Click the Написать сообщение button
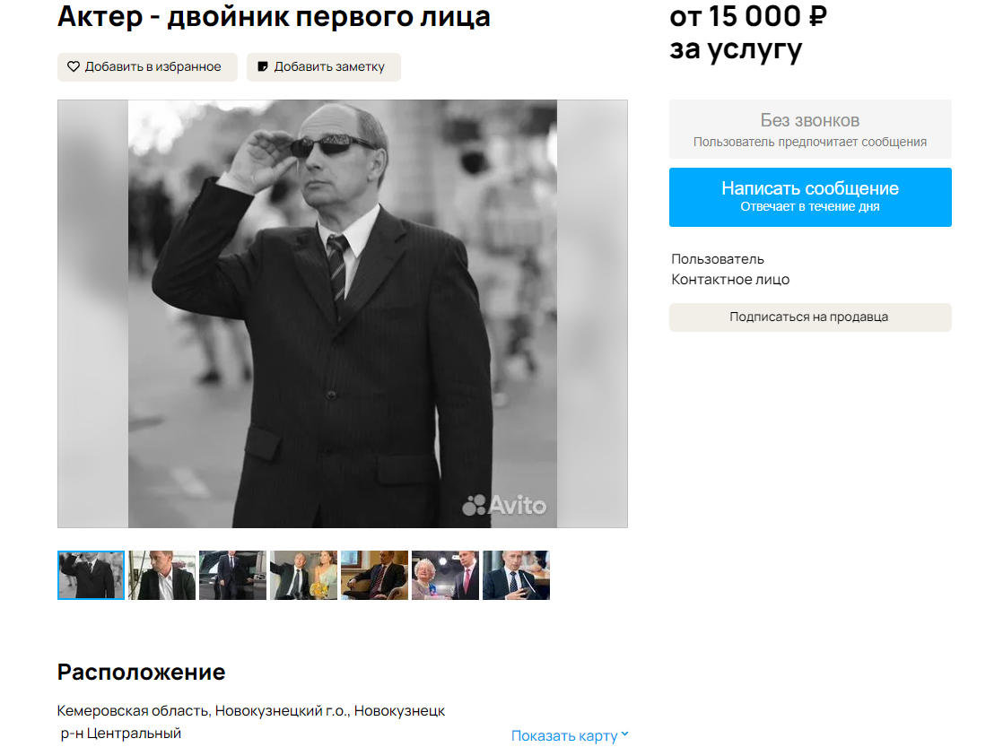This screenshot has height=747, width=1003. click(810, 197)
